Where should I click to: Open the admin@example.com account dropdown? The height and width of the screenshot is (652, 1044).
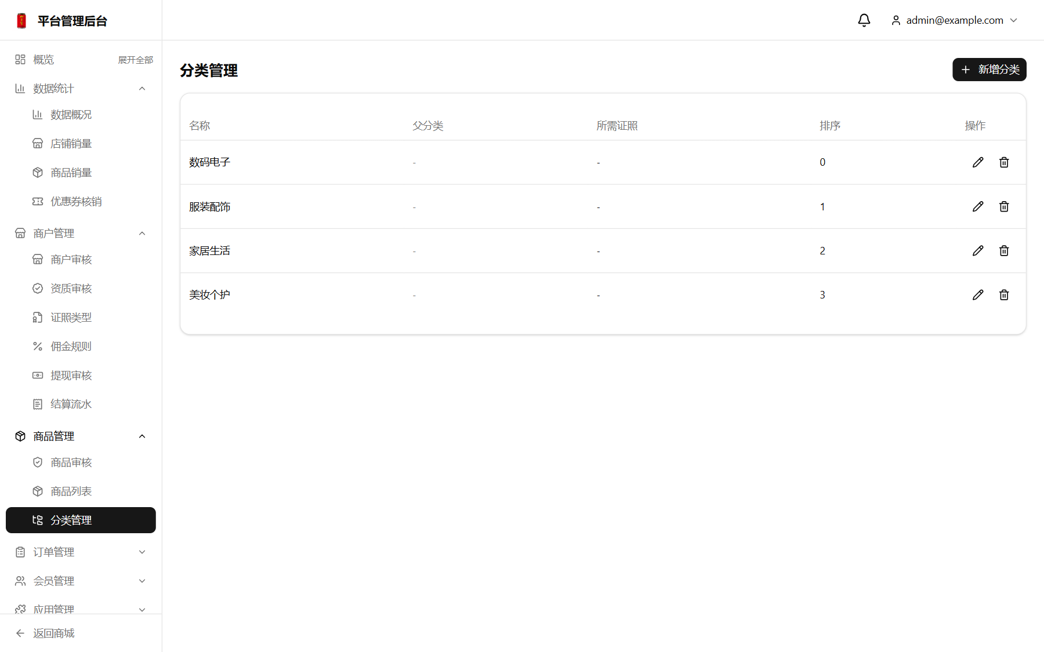[x=955, y=20]
